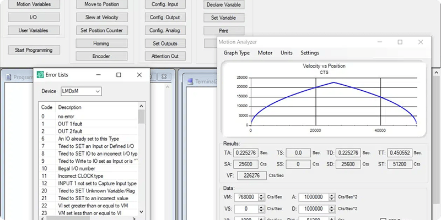Viewport: 441px width, 220px height.
Task: Click the Slew at Velocity button
Action: click(101, 17)
